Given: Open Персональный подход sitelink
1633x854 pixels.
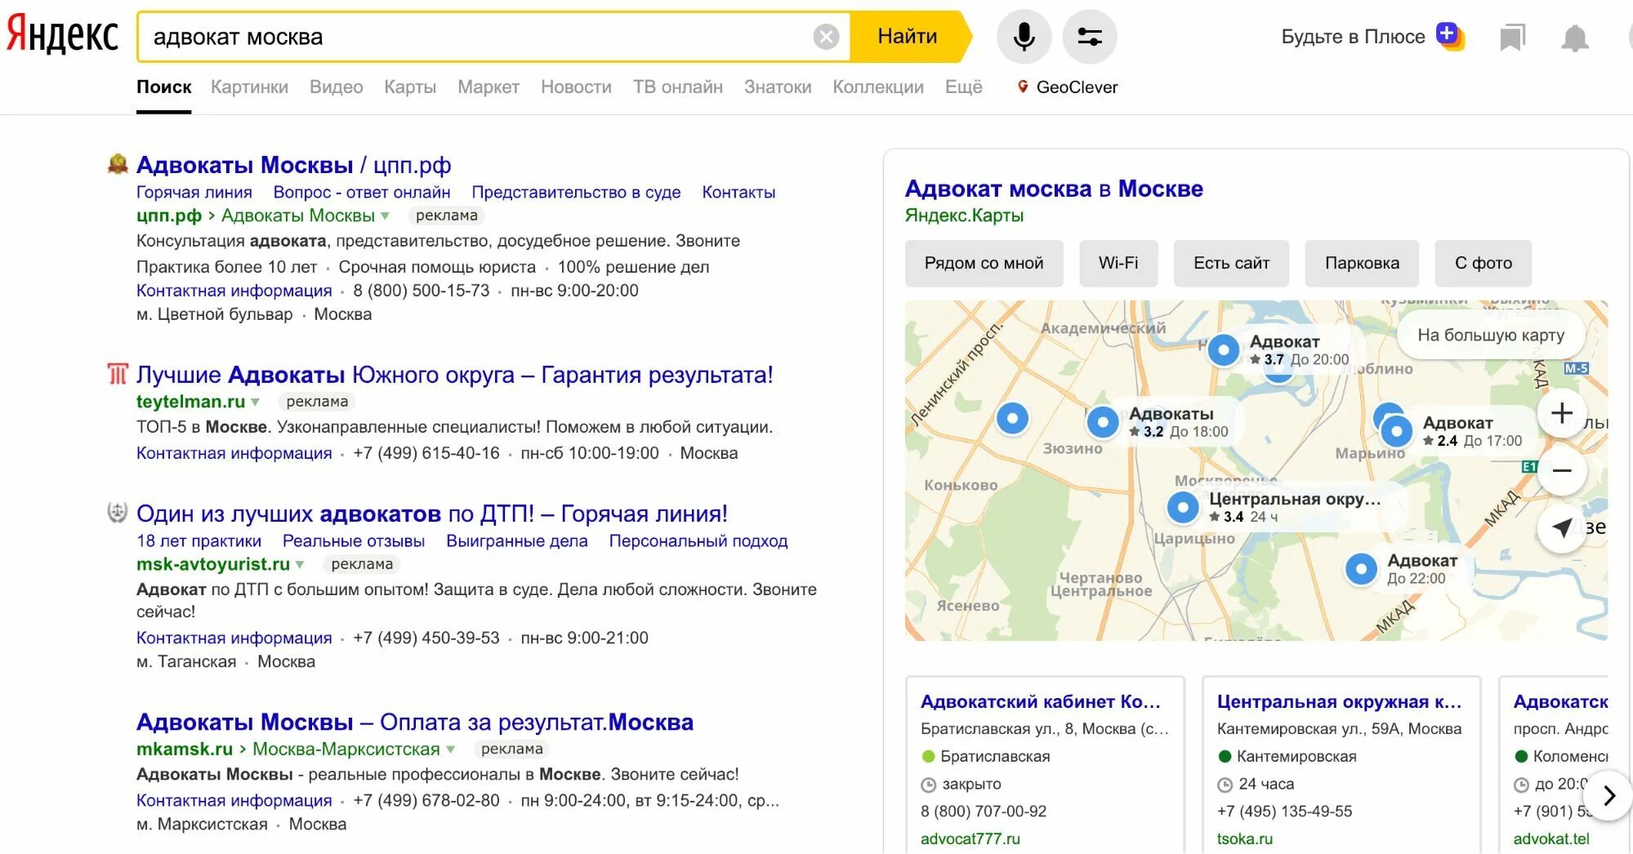Looking at the screenshot, I should point(698,540).
